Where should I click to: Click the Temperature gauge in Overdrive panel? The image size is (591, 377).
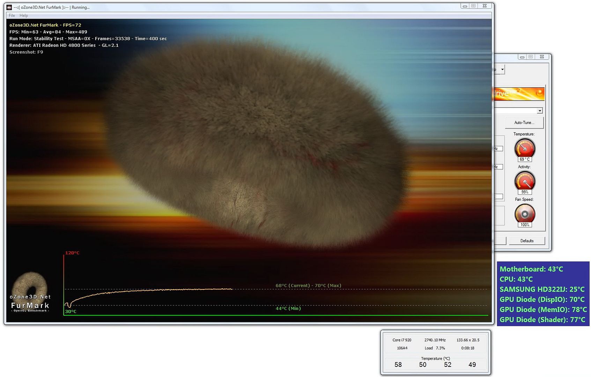coord(525,148)
